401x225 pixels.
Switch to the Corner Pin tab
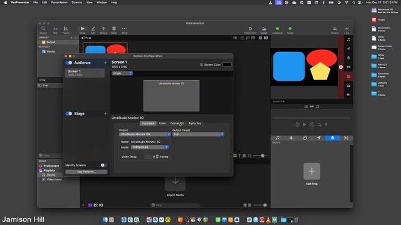[x=177, y=124]
